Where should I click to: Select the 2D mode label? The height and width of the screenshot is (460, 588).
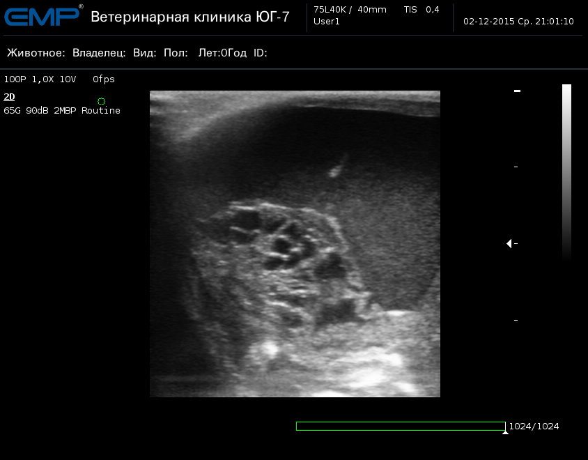[x=9, y=97]
